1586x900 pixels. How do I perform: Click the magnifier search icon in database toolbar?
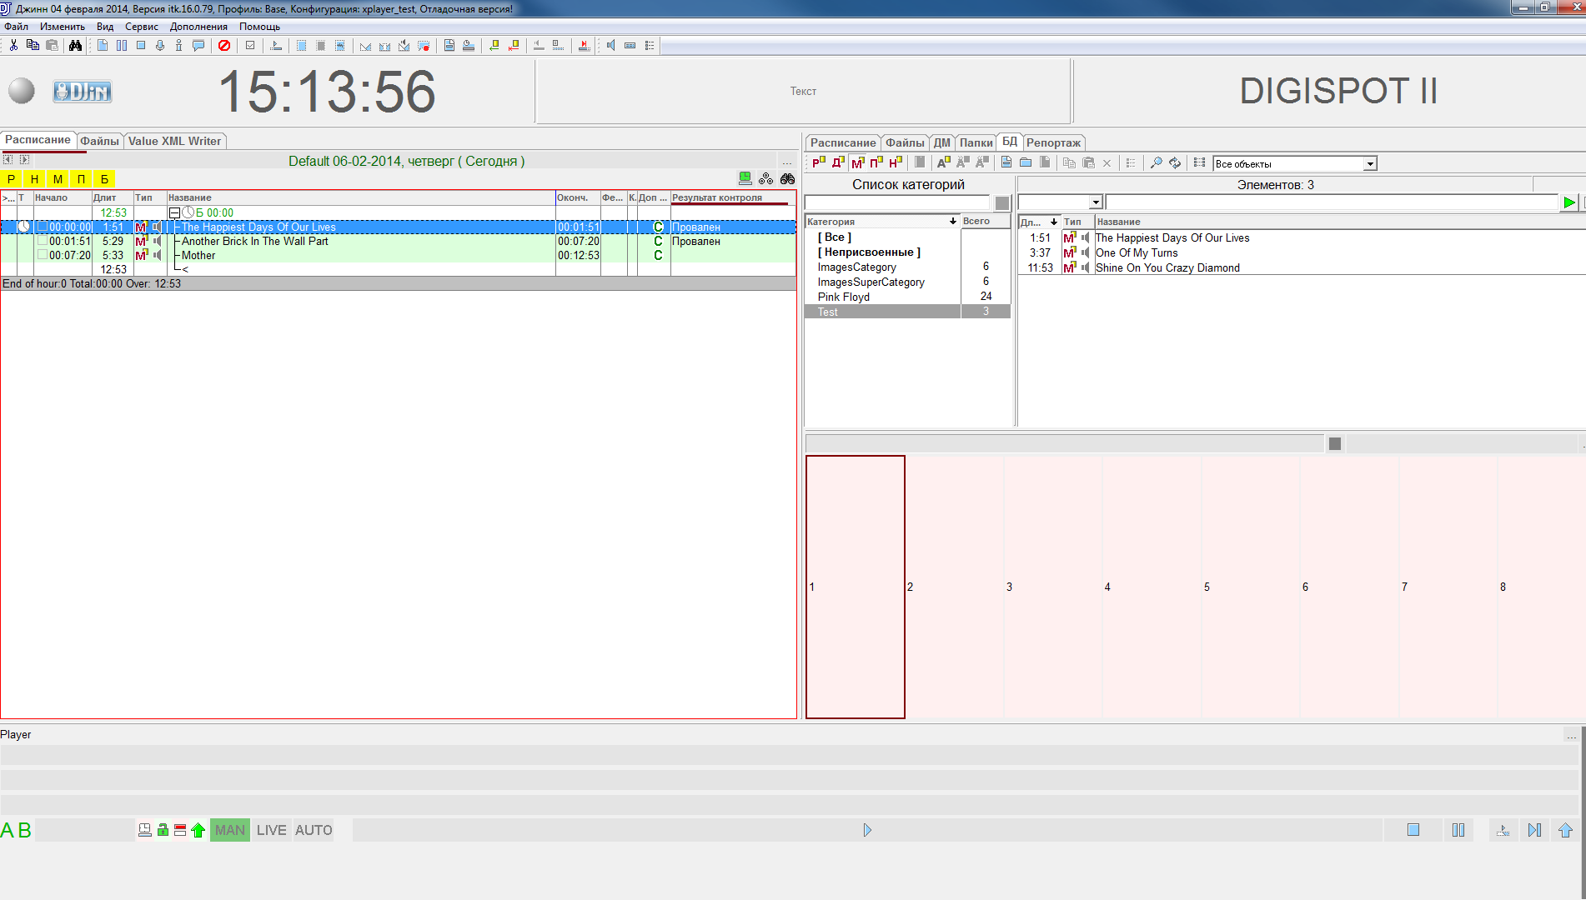[1156, 162]
